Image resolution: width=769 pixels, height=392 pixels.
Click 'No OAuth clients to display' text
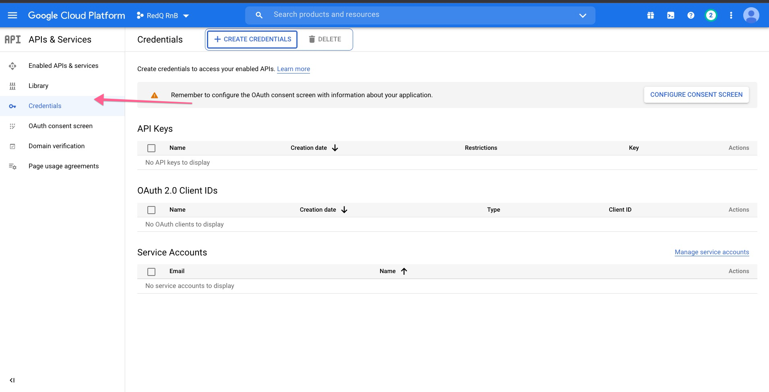184,225
